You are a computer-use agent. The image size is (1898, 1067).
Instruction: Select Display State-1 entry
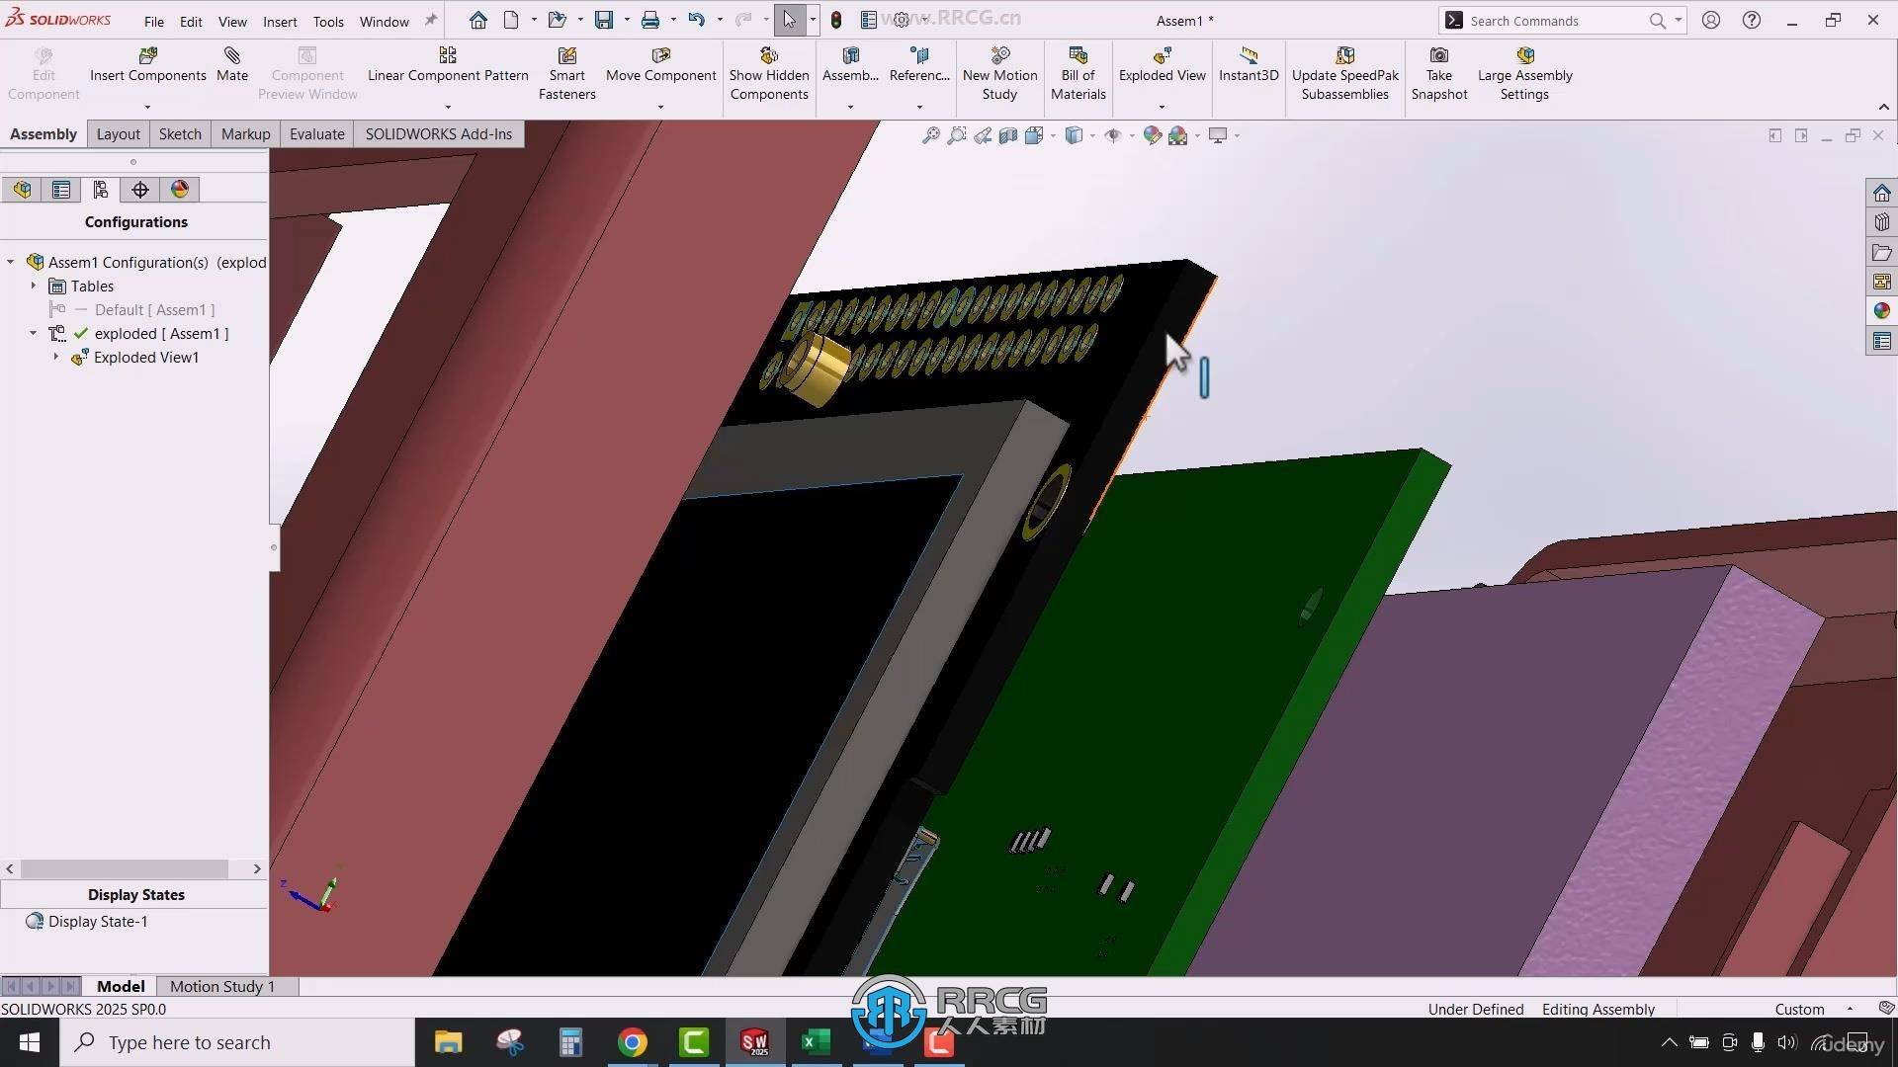tap(98, 922)
